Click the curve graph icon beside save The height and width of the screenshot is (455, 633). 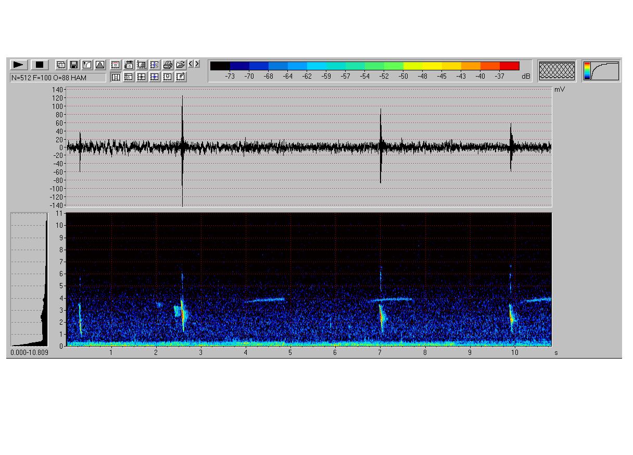(x=87, y=65)
